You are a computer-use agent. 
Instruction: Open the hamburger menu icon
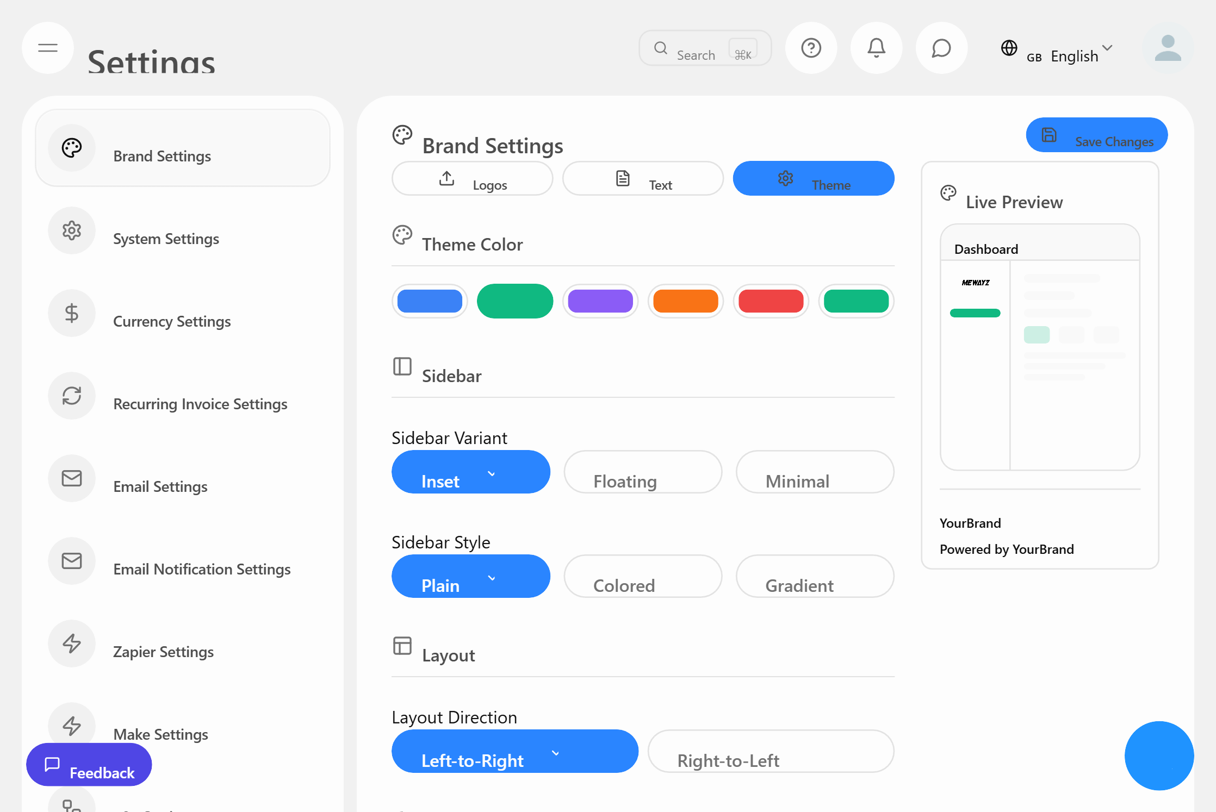48,48
